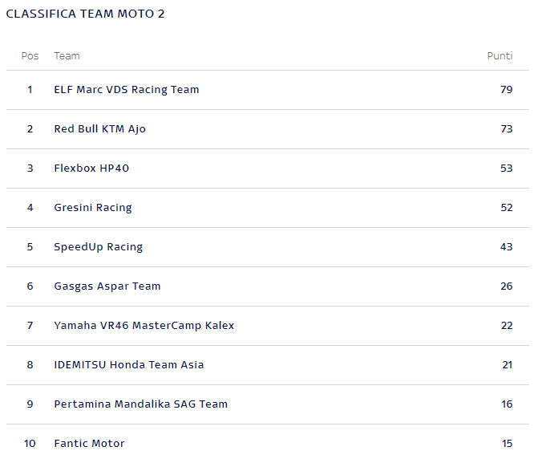This screenshot has width=542, height=463.
Task: Select SpeedUp Racing in the standings
Action: pyautogui.click(x=99, y=247)
